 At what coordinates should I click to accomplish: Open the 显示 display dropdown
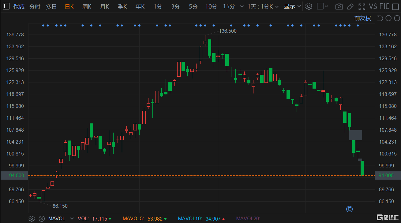click(292, 6)
